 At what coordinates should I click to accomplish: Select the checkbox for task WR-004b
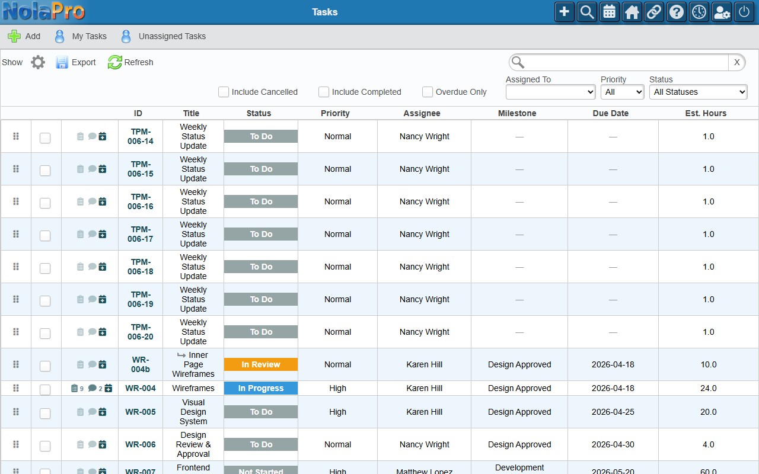pos(45,366)
